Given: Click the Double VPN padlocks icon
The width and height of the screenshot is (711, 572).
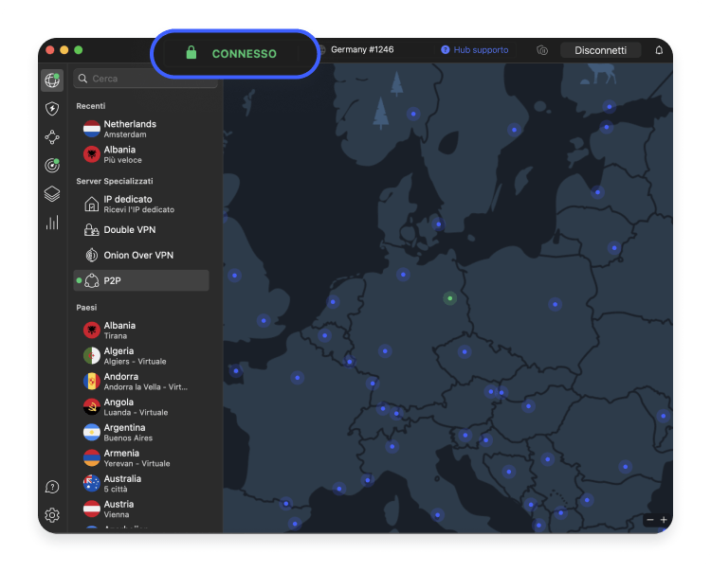Looking at the screenshot, I should pos(92,229).
